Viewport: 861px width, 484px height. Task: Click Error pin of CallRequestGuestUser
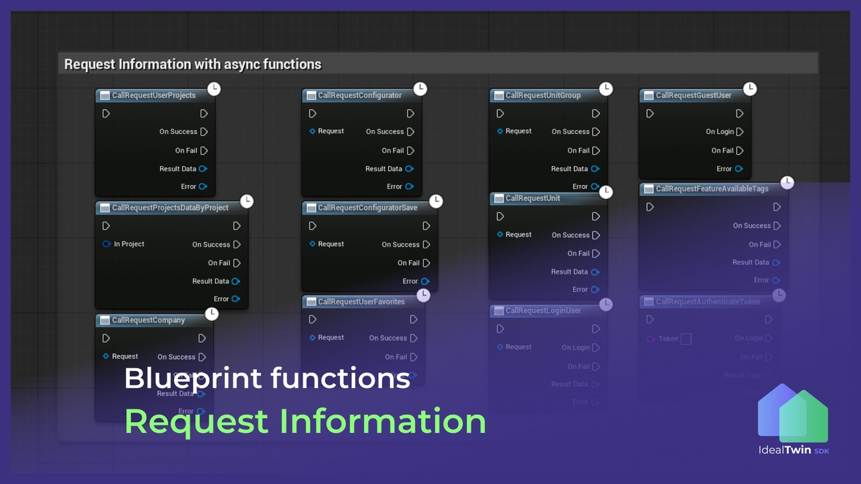[739, 169]
